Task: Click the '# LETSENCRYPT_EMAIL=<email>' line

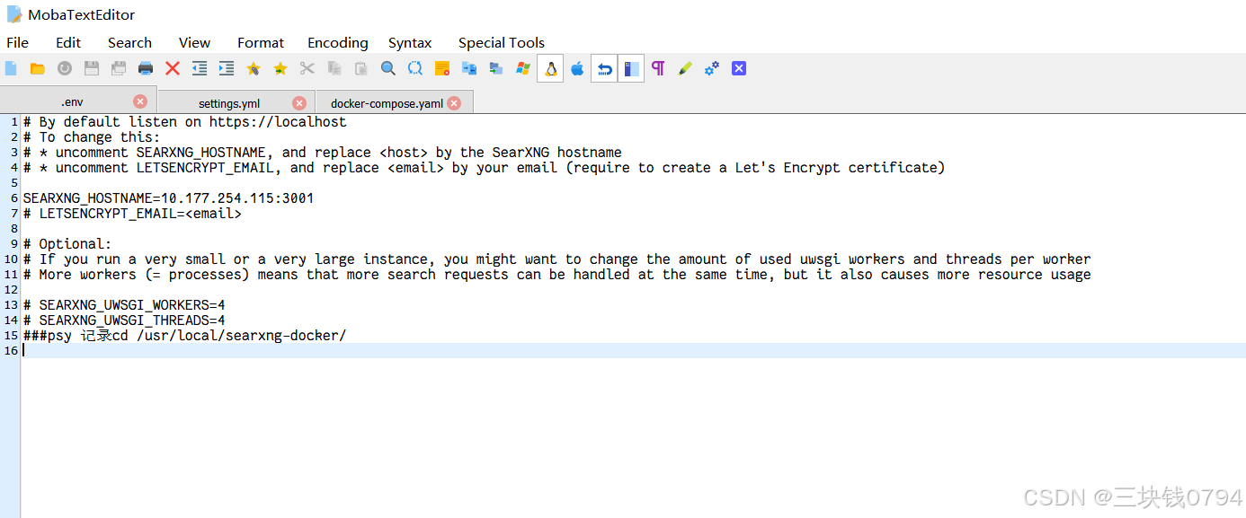Action: coord(132,213)
